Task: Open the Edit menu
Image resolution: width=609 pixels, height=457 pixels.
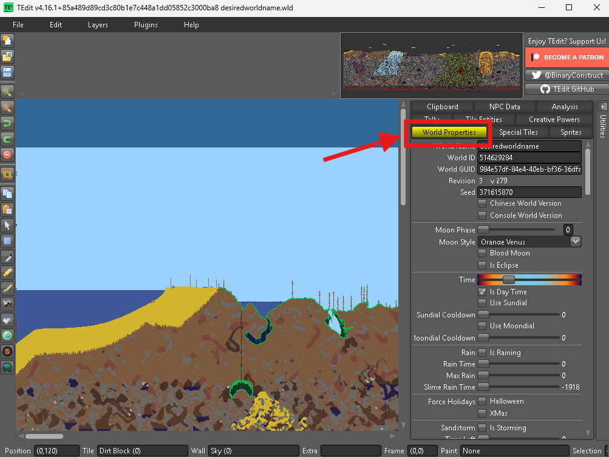Action: pos(55,25)
